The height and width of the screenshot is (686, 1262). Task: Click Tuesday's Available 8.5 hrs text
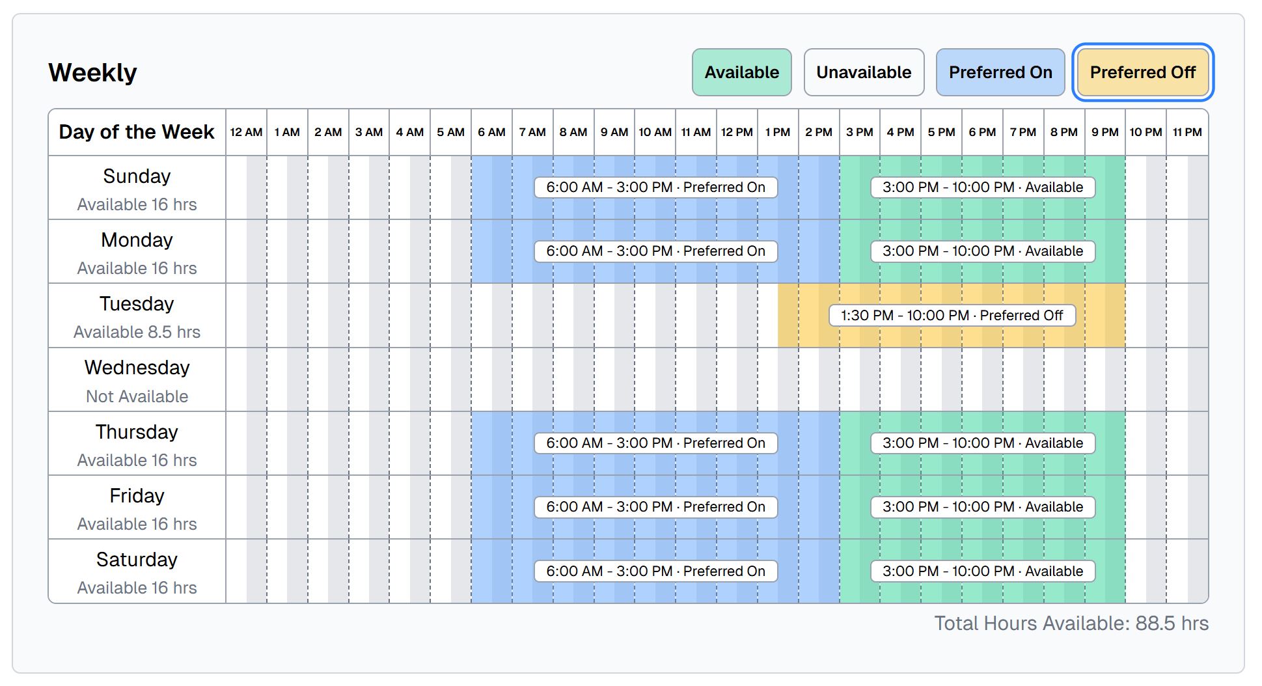(x=137, y=333)
